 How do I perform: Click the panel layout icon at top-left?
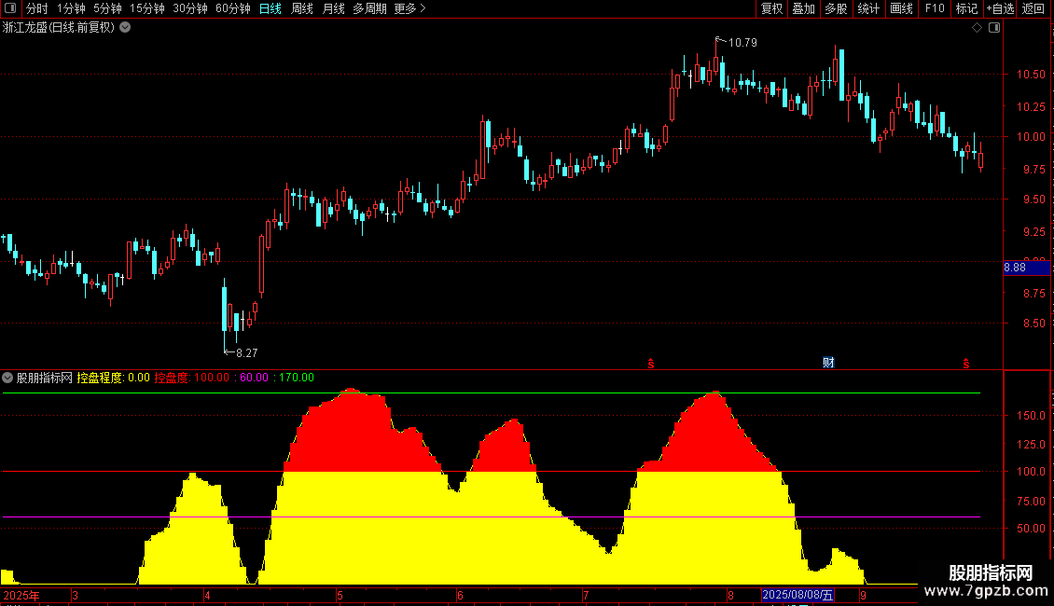10,8
